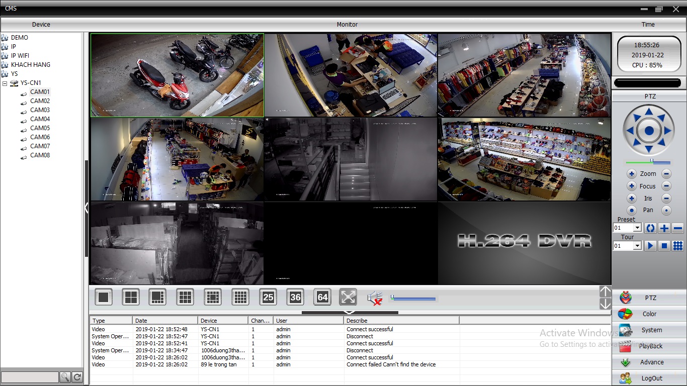Image resolution: width=687 pixels, height=386 pixels.
Task: Collapse the YS-CN1 device tree
Action: tap(5, 82)
